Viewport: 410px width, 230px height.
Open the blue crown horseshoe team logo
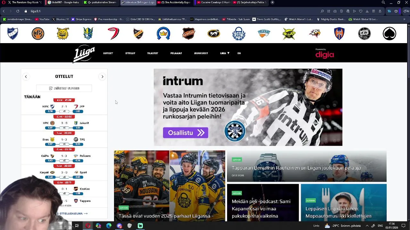(163, 34)
